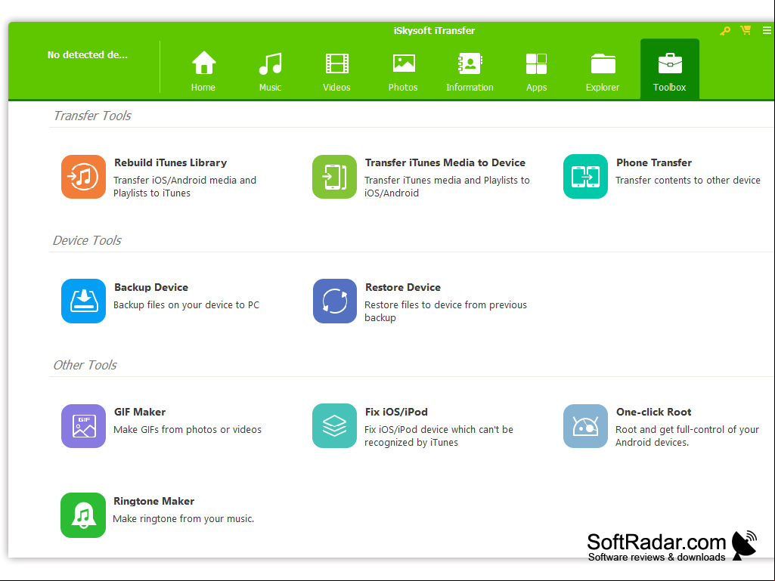Click the One-click Root title

click(653, 412)
